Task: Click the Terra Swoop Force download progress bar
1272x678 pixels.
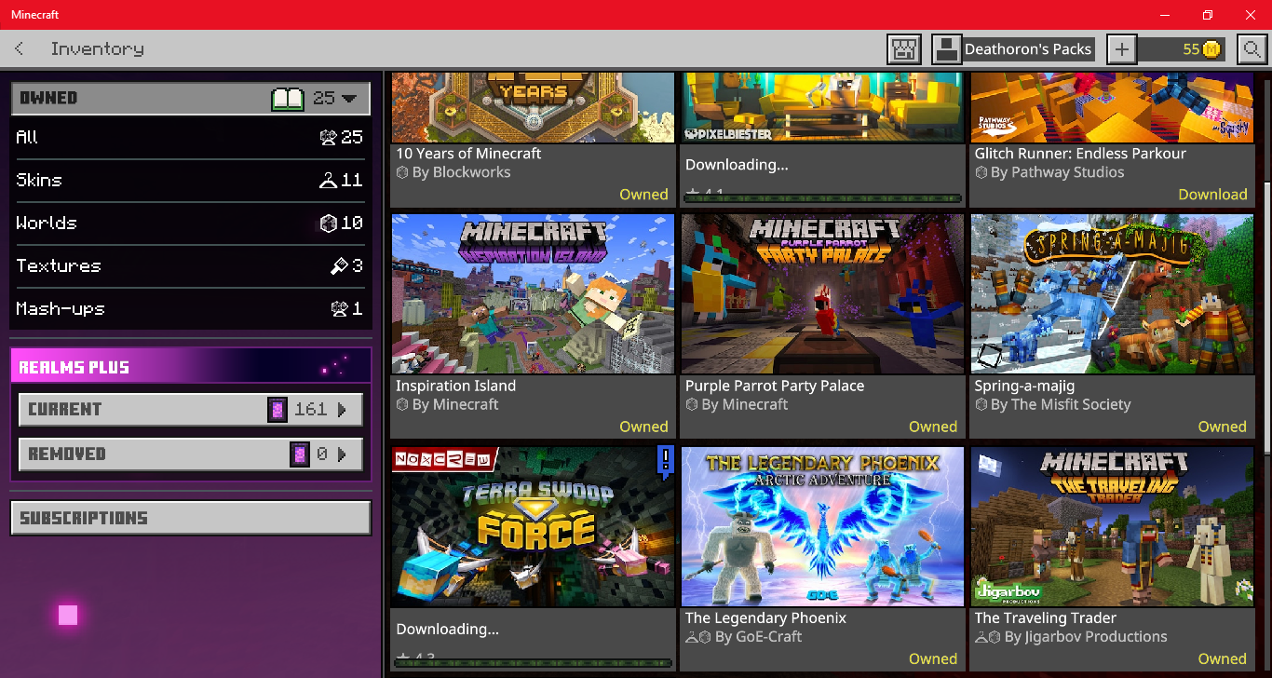Action: (533, 663)
